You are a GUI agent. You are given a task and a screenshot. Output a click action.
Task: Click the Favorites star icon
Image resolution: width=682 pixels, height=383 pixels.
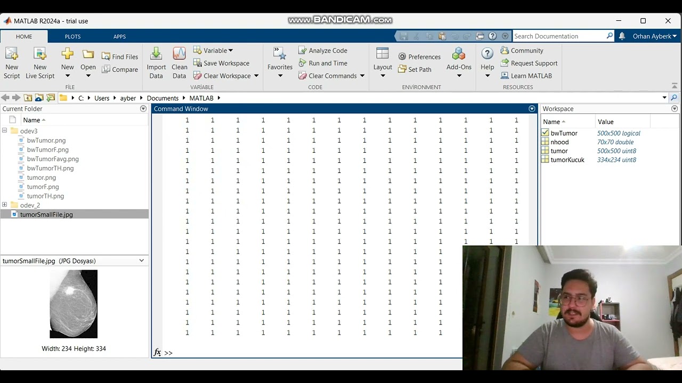click(x=280, y=54)
